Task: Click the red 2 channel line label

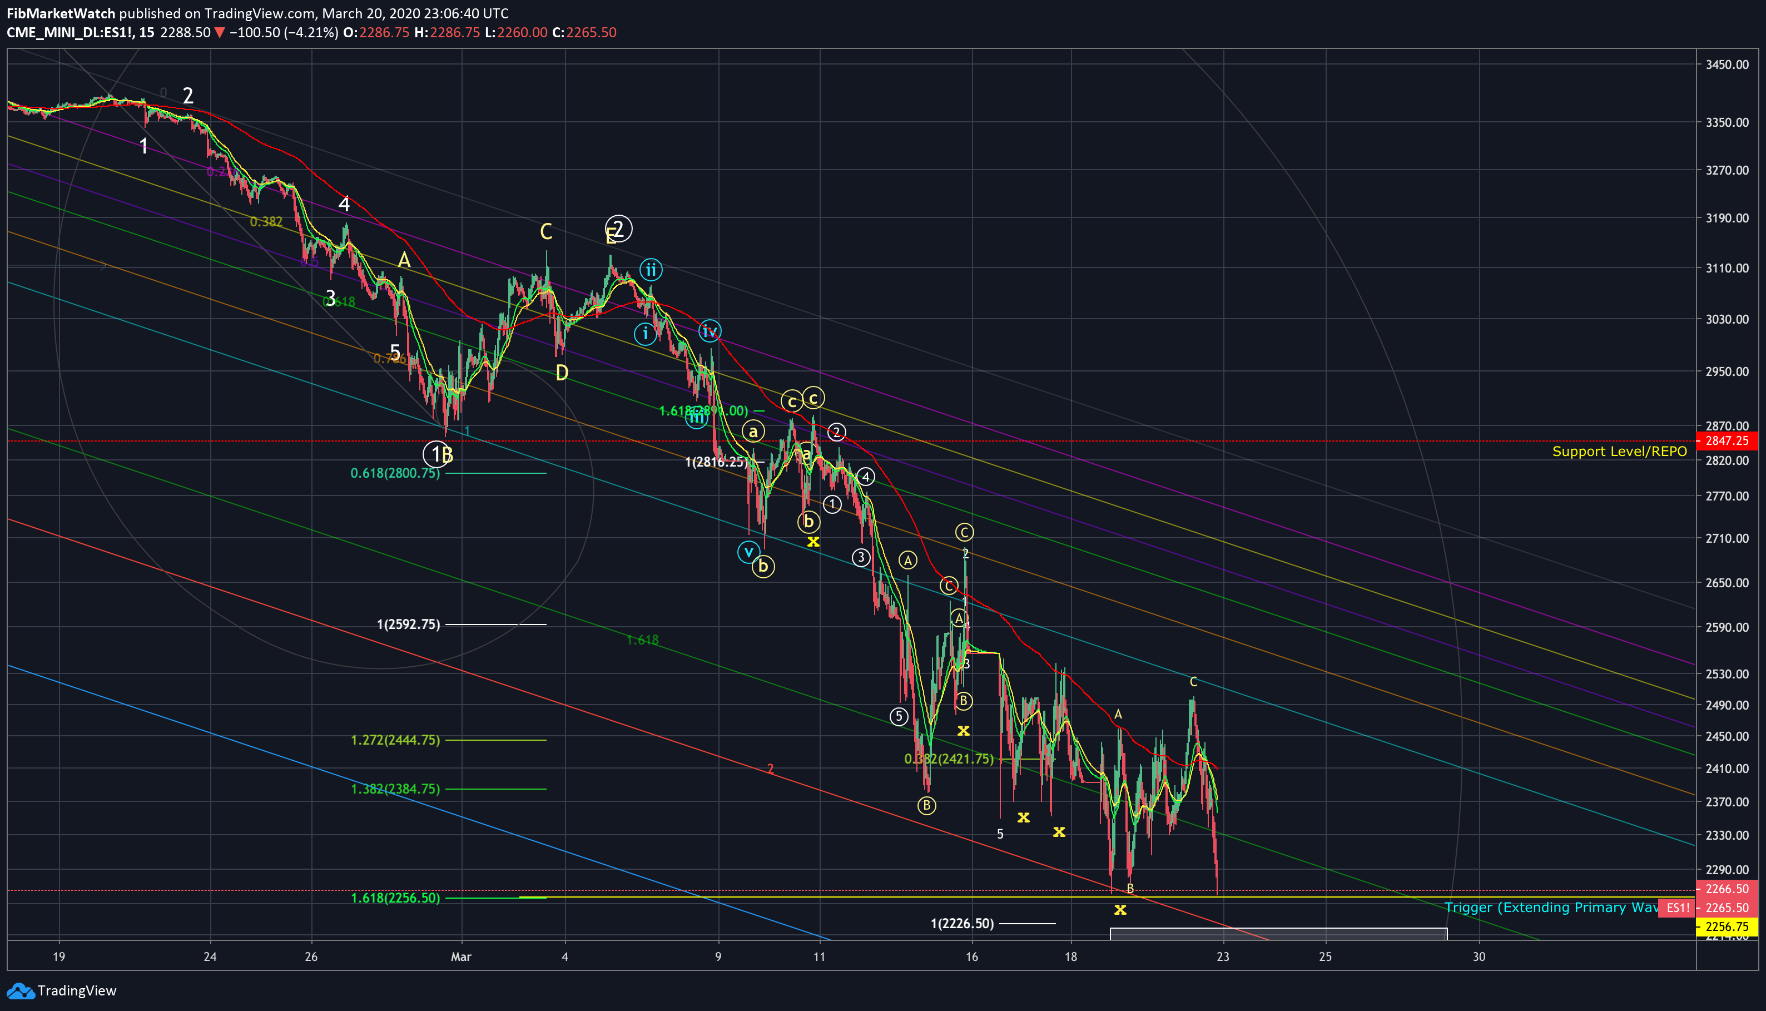Action: [771, 769]
